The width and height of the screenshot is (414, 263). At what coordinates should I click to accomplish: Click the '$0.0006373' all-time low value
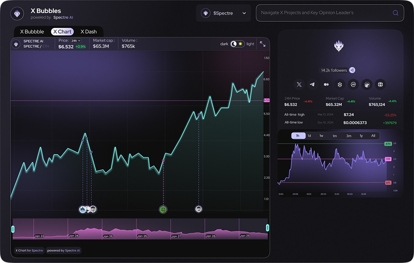pyautogui.click(x=355, y=123)
